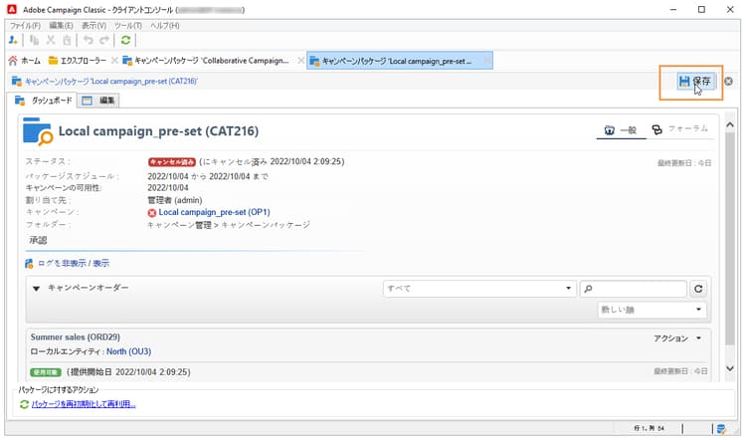The height and width of the screenshot is (440, 746).
Task: Click the vertical scrollbar thumb
Action: [x=730, y=239]
